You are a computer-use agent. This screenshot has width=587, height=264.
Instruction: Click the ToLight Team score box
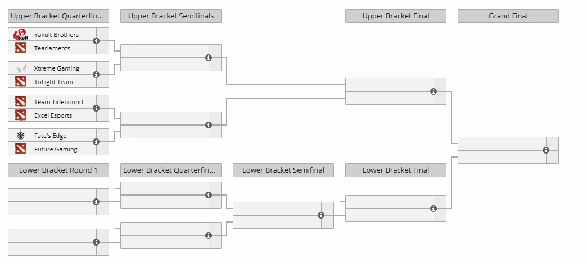[x=102, y=82]
